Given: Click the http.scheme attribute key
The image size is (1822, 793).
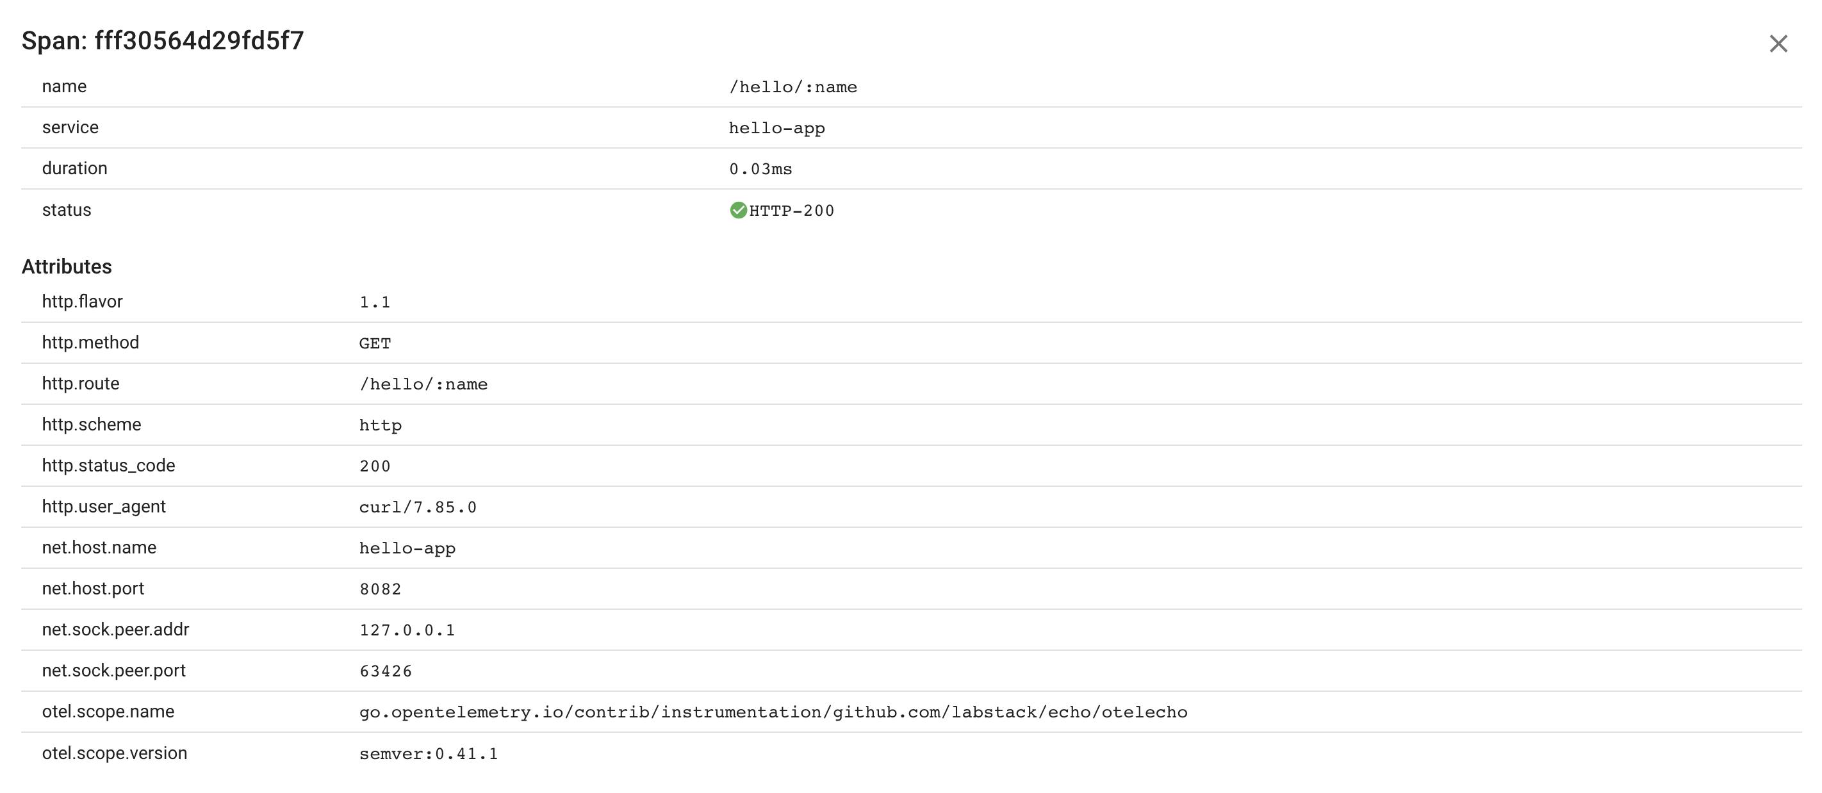Looking at the screenshot, I should [x=91, y=425].
